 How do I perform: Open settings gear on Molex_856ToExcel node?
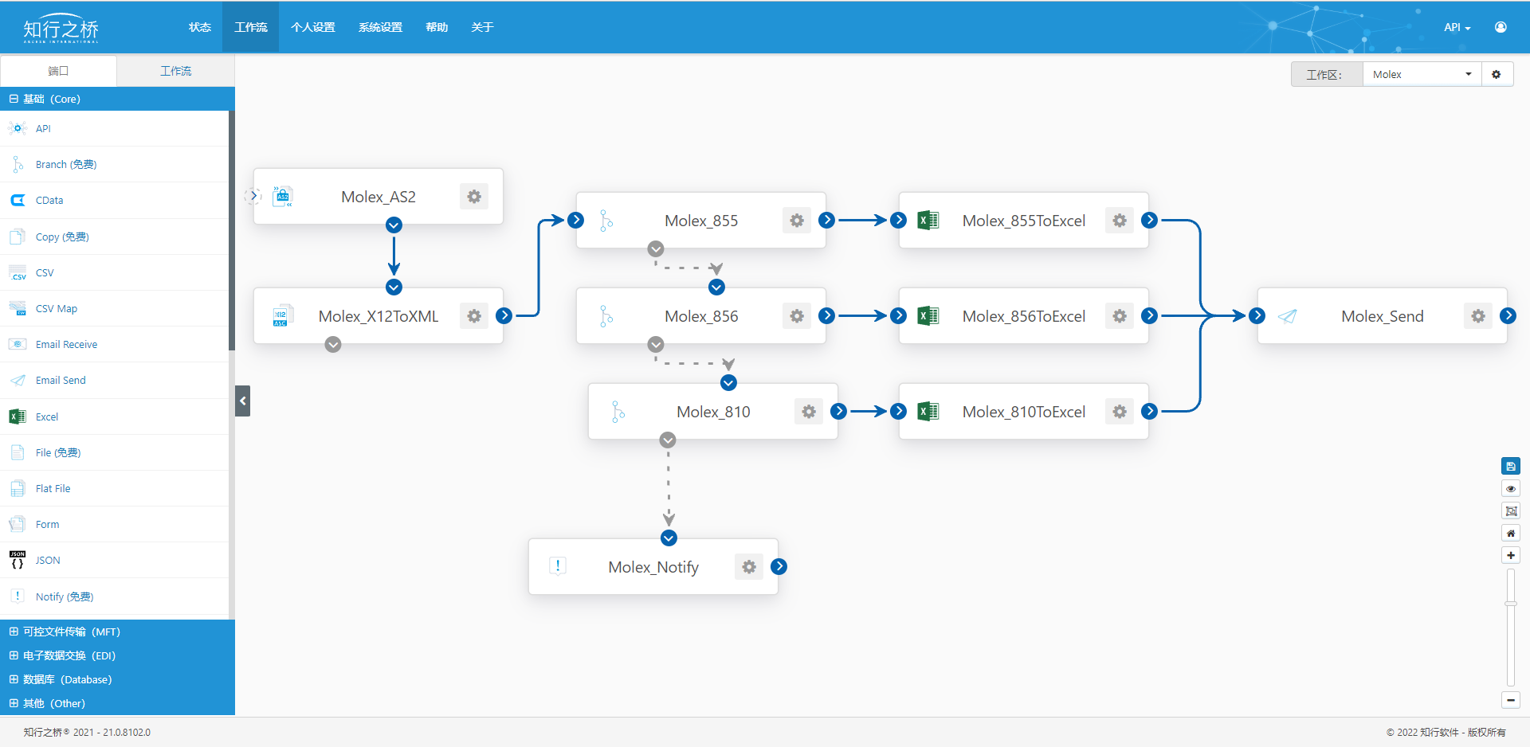click(1120, 316)
